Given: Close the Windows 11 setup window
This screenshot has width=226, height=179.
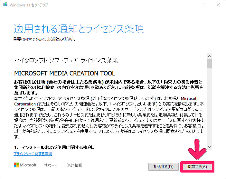Looking at the screenshot, I should pos(218,5).
